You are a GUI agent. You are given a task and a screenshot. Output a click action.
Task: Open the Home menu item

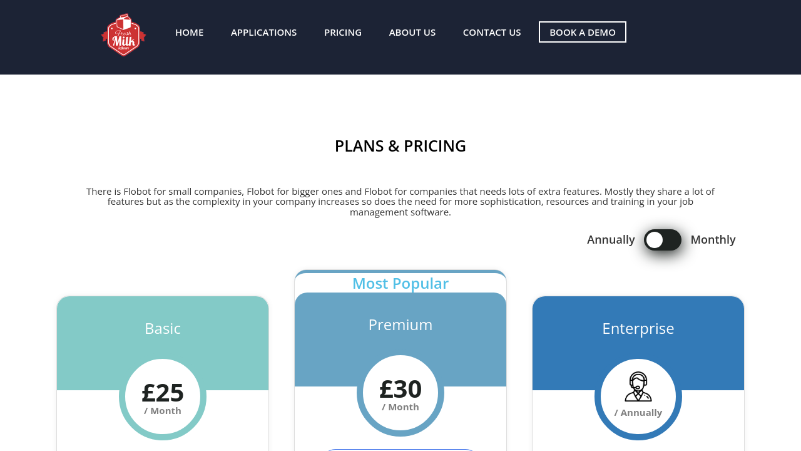coord(189,33)
